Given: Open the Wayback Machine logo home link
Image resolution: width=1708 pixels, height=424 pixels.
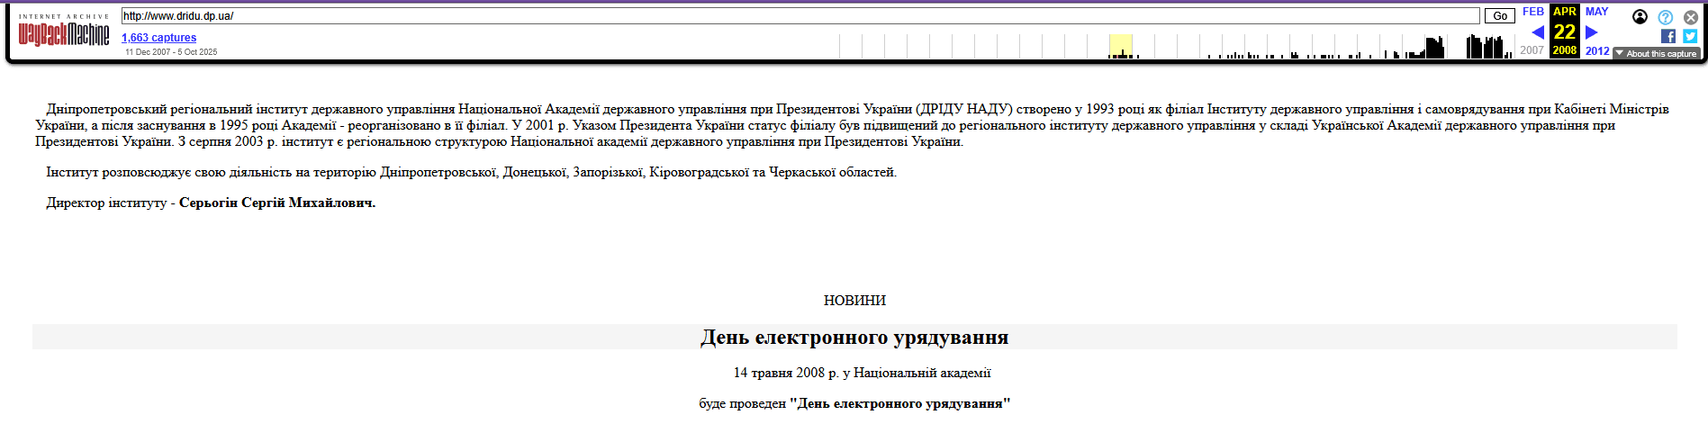Looking at the screenshot, I should 64,34.
